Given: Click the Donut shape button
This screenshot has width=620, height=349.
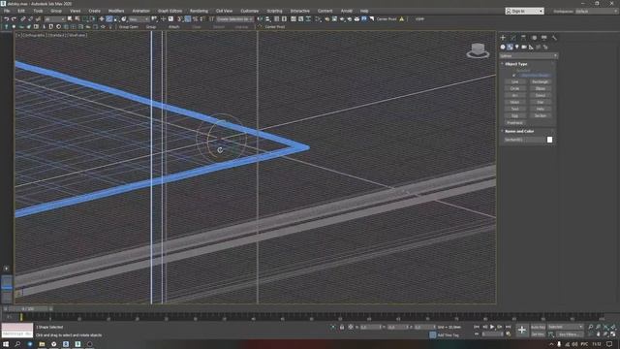Looking at the screenshot, I should tap(541, 95).
